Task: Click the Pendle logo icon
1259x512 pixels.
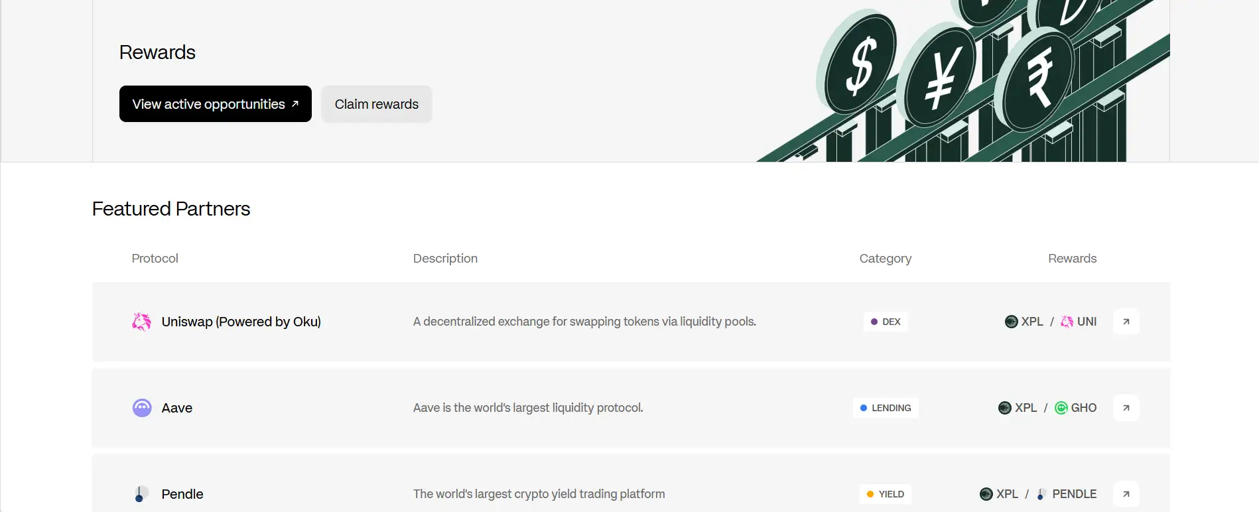Action: click(140, 494)
